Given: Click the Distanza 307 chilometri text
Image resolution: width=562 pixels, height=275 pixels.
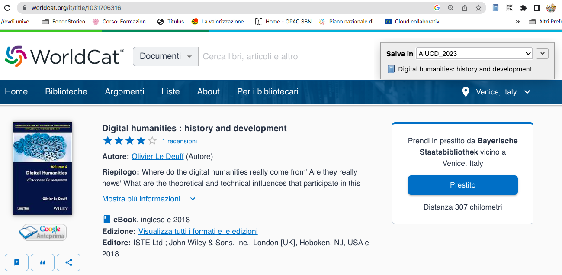Looking at the screenshot, I should tap(463, 207).
